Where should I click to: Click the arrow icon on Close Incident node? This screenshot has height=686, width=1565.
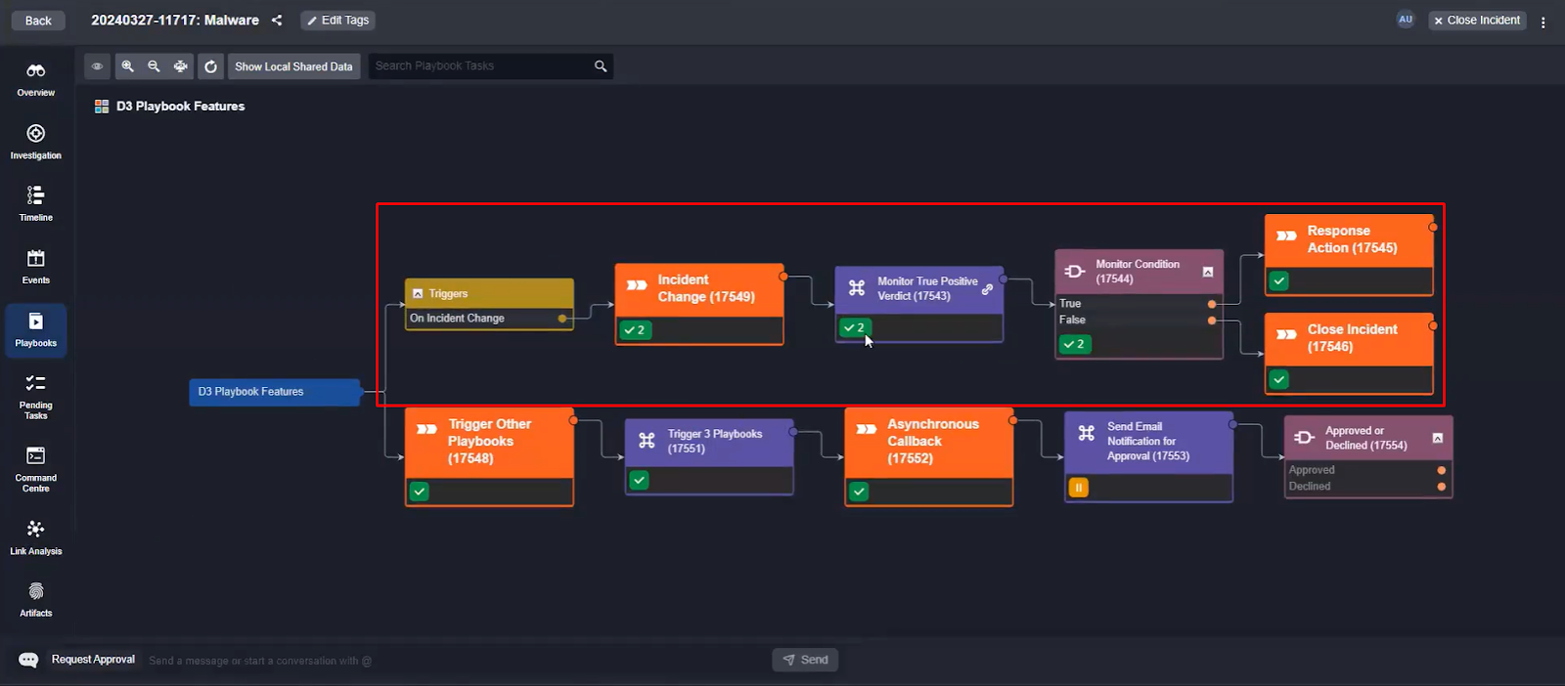coord(1286,334)
